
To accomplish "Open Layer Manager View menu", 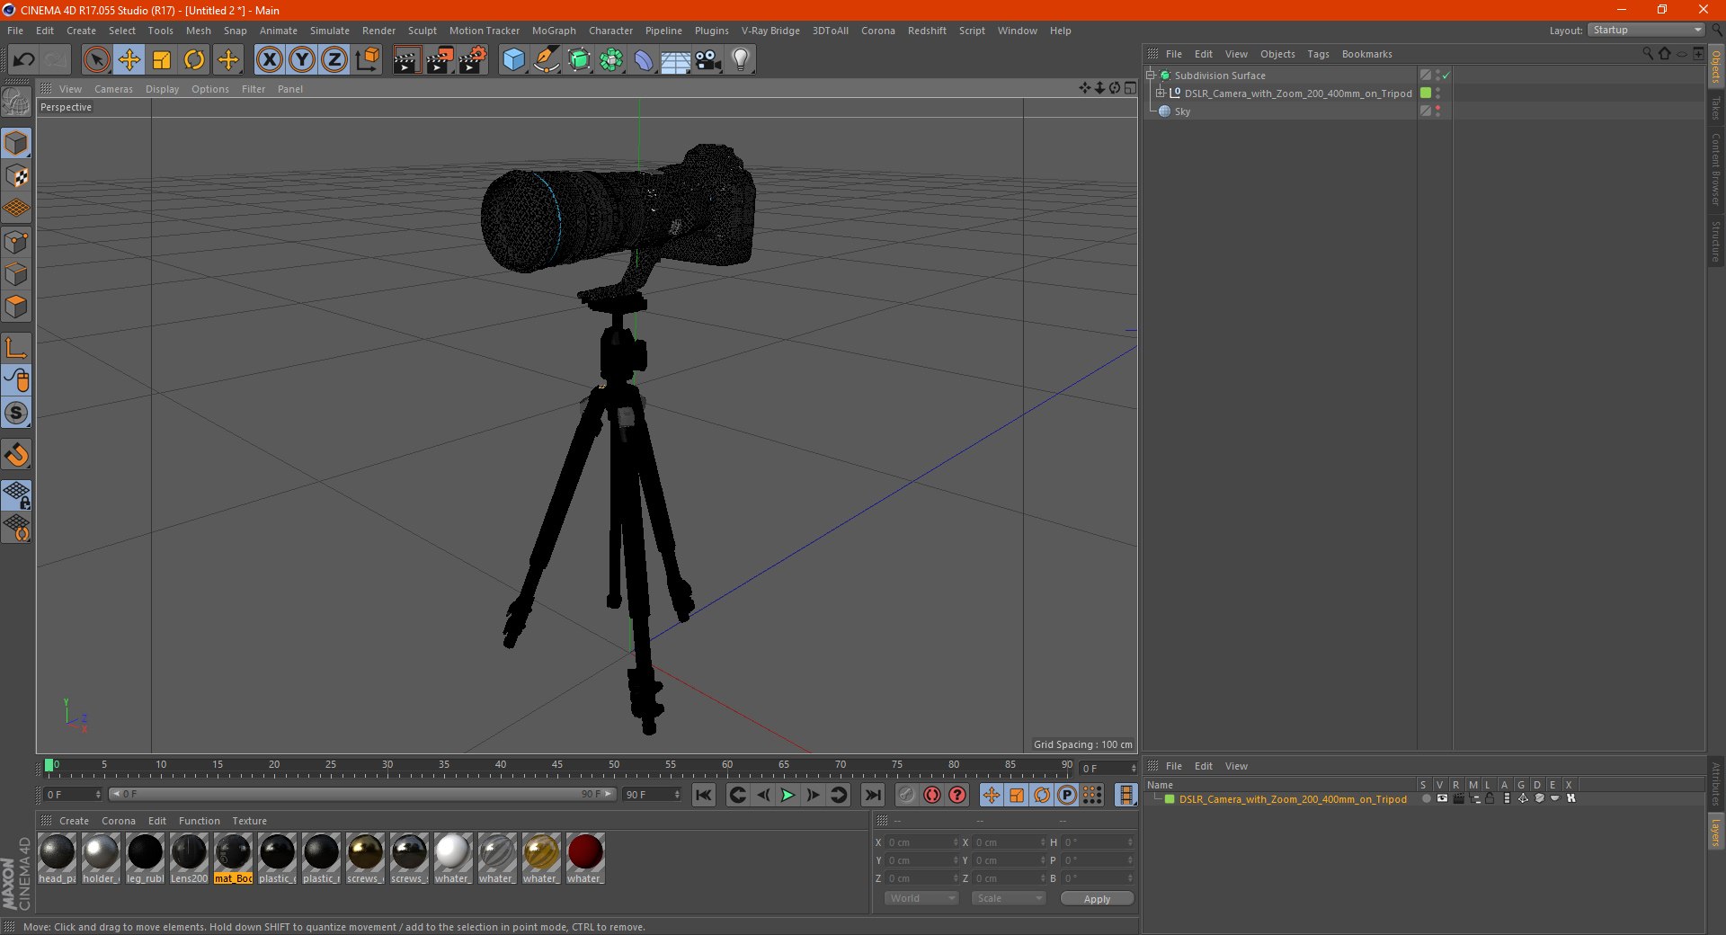I will (x=1236, y=766).
